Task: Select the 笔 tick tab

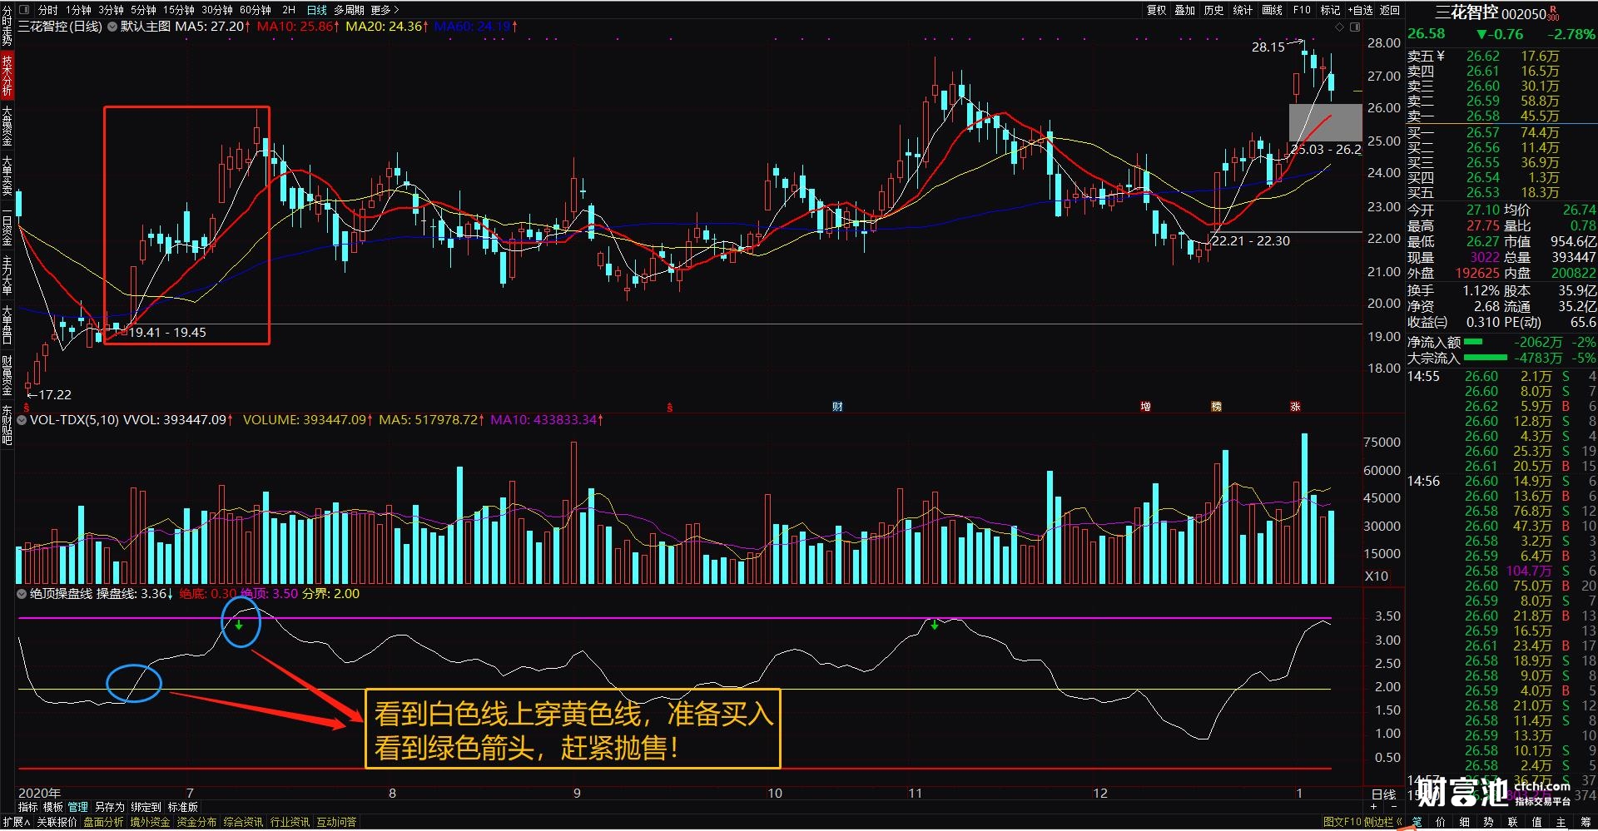Action: [x=1417, y=822]
